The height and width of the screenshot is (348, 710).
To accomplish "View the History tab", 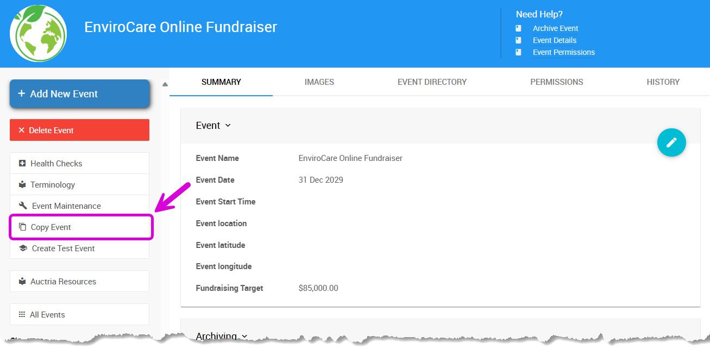I will (663, 82).
